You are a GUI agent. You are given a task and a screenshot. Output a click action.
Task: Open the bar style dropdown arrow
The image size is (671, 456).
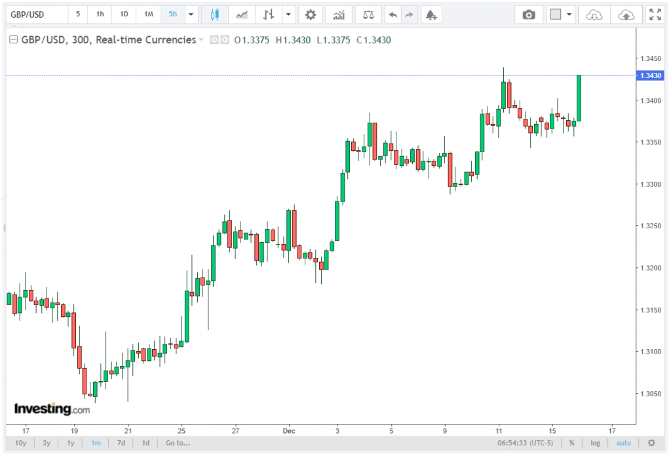click(x=288, y=14)
